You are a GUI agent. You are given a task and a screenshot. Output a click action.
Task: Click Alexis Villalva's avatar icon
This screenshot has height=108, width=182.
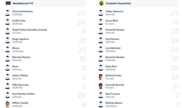coord(7,77)
